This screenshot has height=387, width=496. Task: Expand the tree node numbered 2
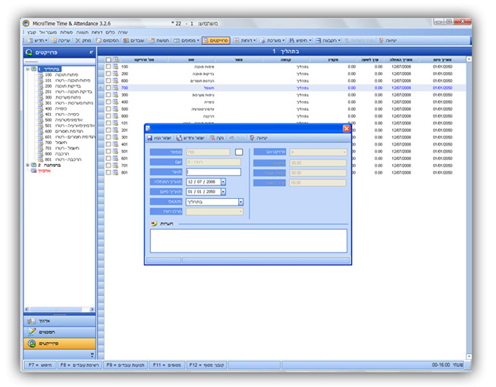27,165
